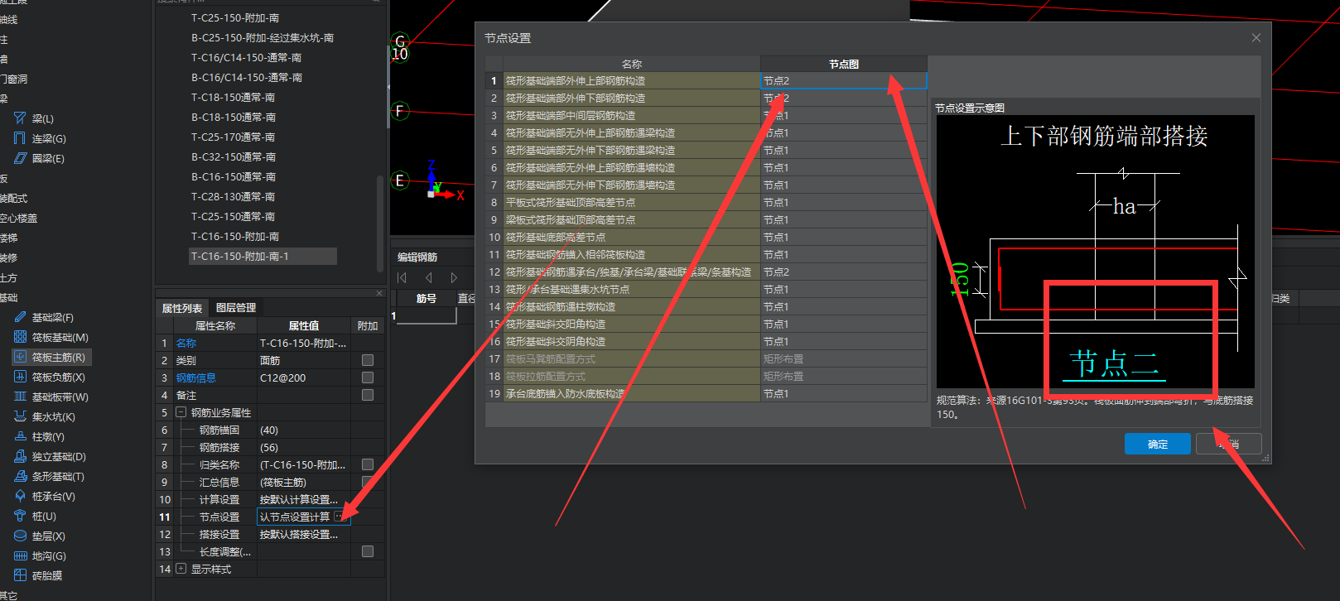Select component T-C16-150-附加-南-1
The height and width of the screenshot is (601, 1340).
pyautogui.click(x=263, y=257)
